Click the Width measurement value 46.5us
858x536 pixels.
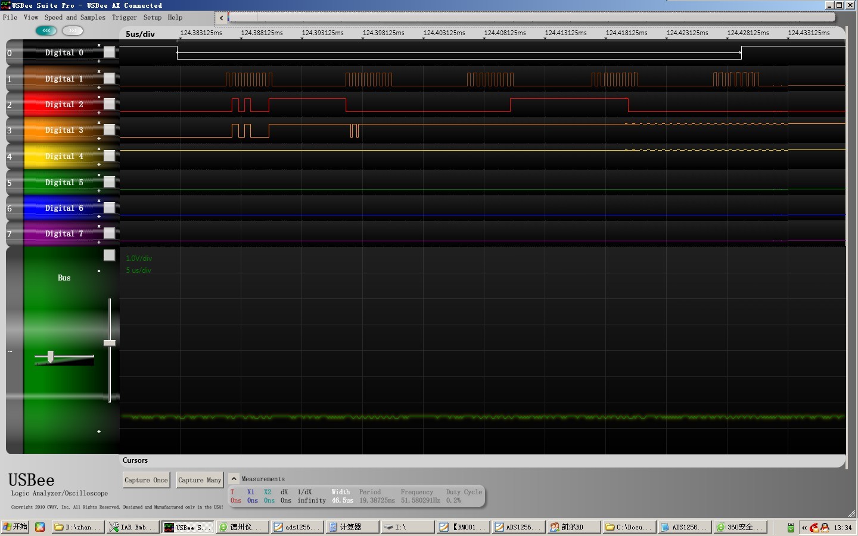point(343,500)
